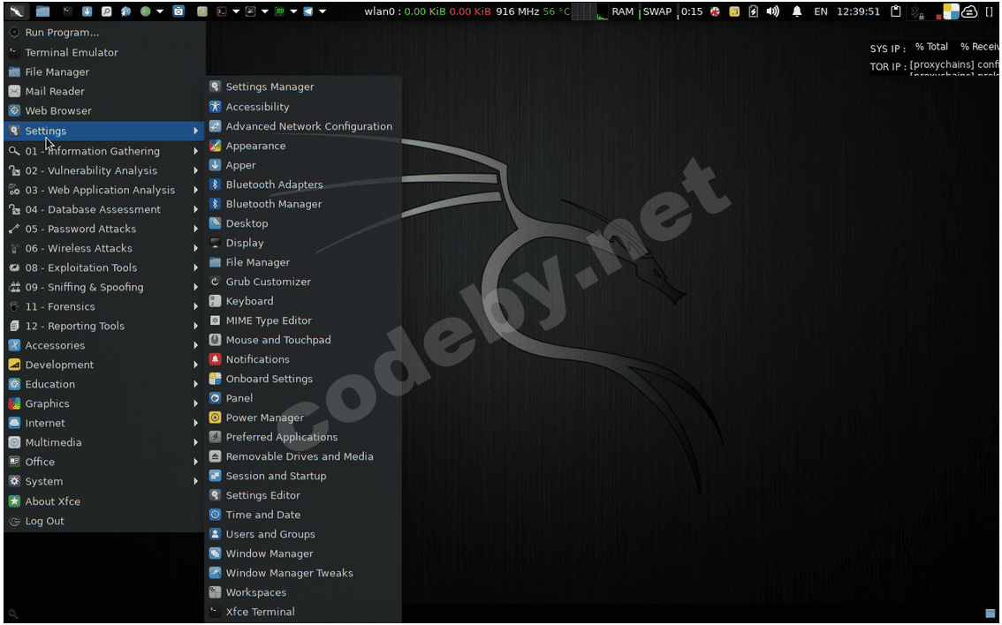This screenshot has width=1002, height=625.
Task: Choose Log Out from the menu
Action: (104, 521)
